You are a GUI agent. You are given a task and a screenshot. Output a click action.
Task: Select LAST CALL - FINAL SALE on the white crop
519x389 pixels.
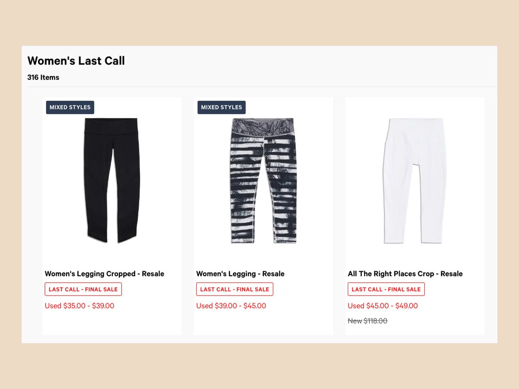coord(386,289)
